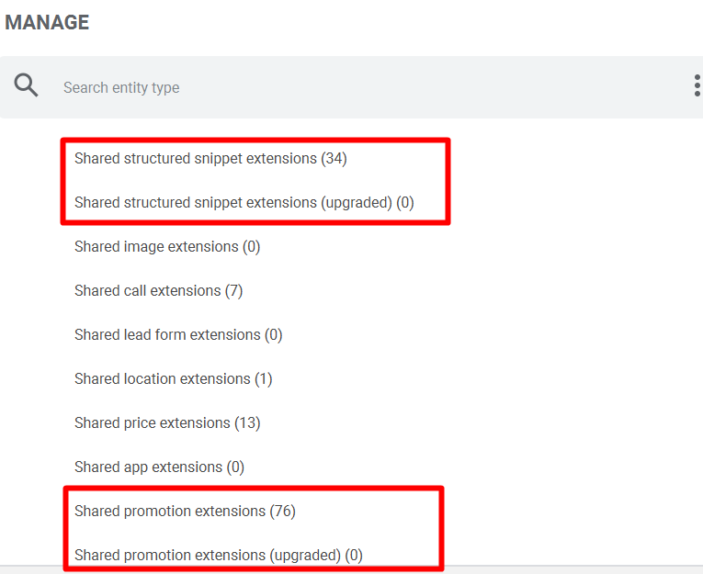Viewport: 703px width, 574px height.
Task: Click the word upgraded in promotion extensions row
Action: click(x=305, y=556)
